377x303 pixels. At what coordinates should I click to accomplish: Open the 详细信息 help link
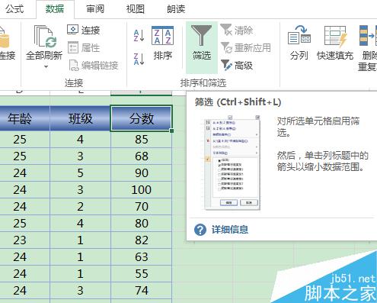230,230
